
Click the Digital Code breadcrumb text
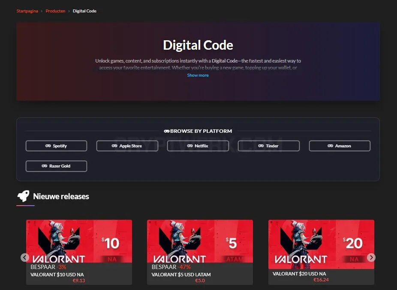(84, 11)
